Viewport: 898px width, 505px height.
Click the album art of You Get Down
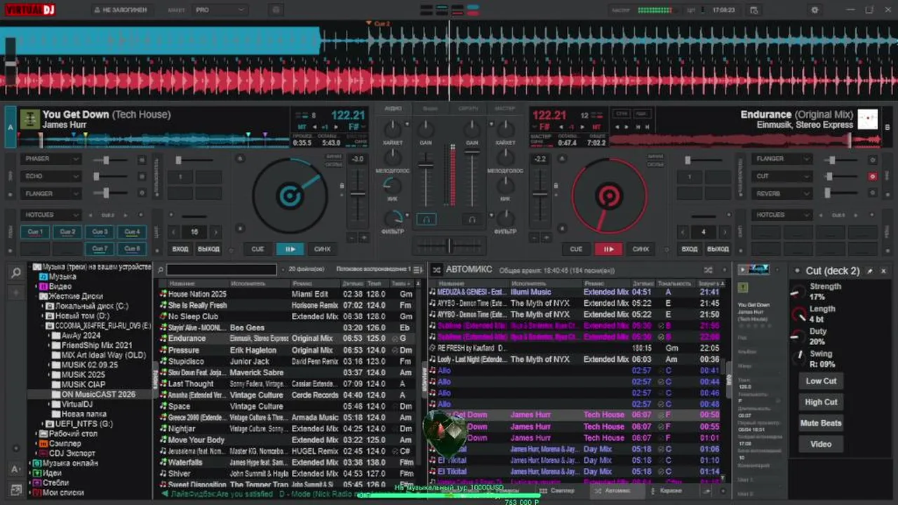click(x=29, y=119)
